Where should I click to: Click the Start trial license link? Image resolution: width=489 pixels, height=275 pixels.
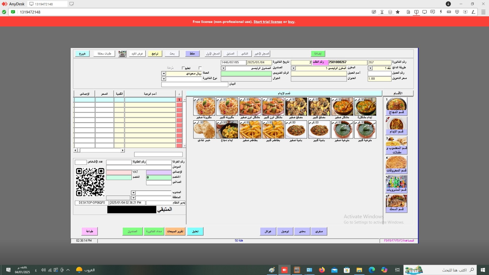[268, 22]
